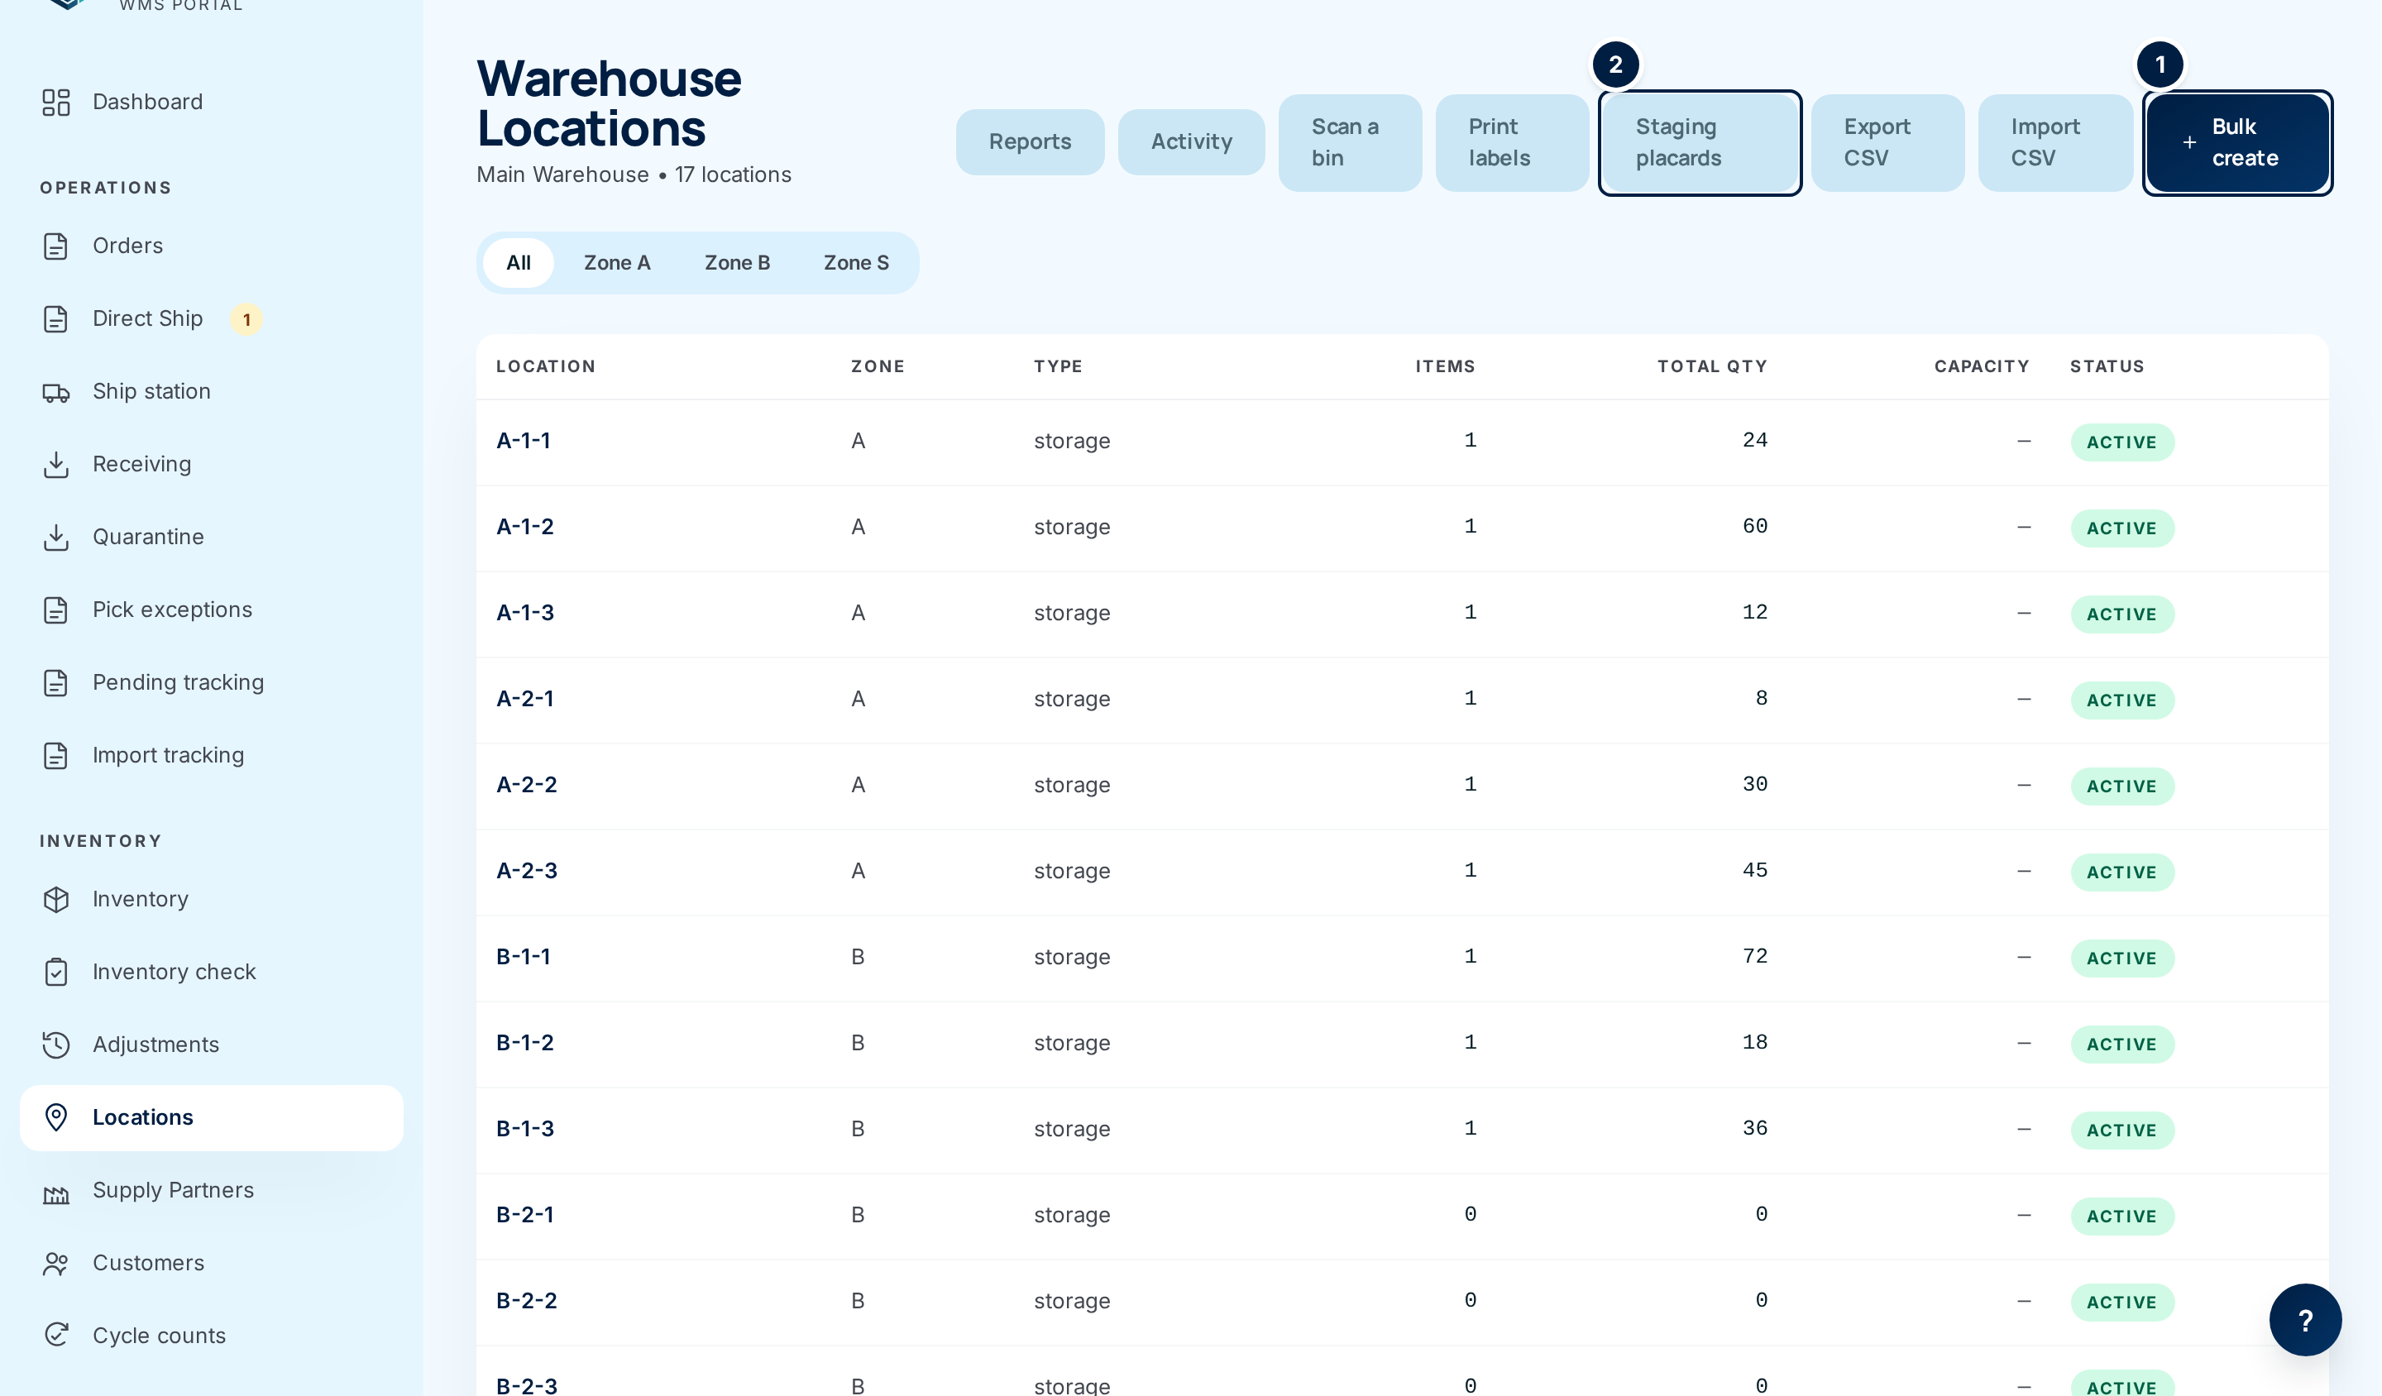This screenshot has width=2382, height=1396.
Task: Click the Pick exceptions document icon
Action: point(55,610)
